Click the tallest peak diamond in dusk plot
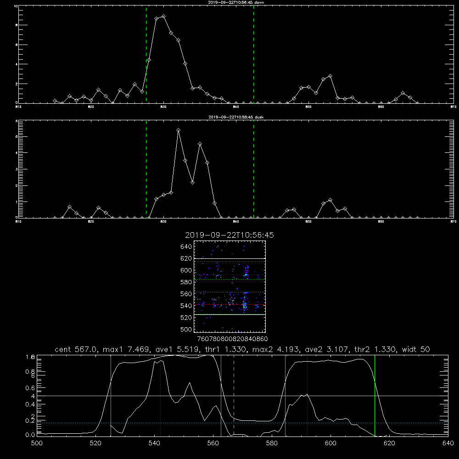 pyautogui.click(x=178, y=130)
